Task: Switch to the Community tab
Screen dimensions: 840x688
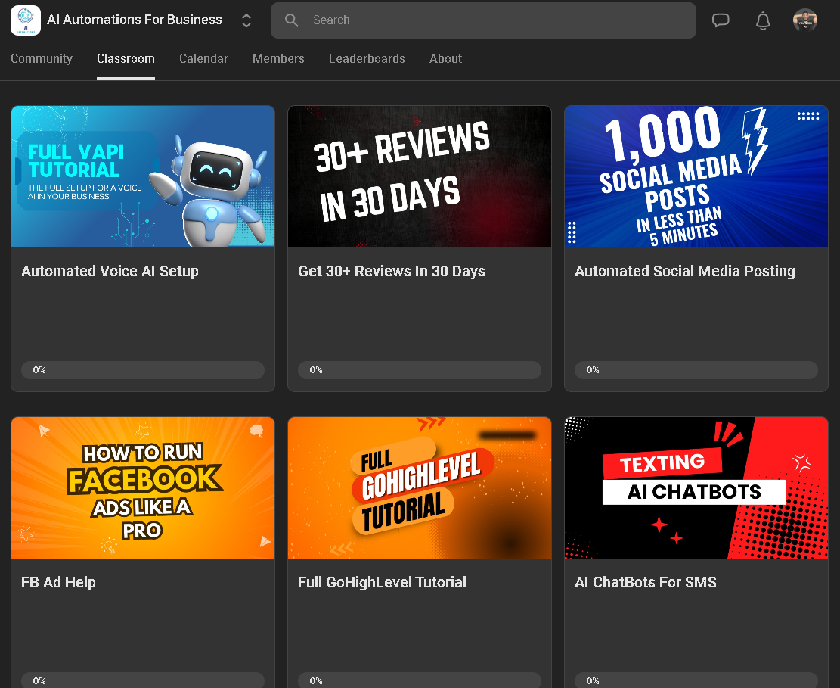Action: pos(42,58)
